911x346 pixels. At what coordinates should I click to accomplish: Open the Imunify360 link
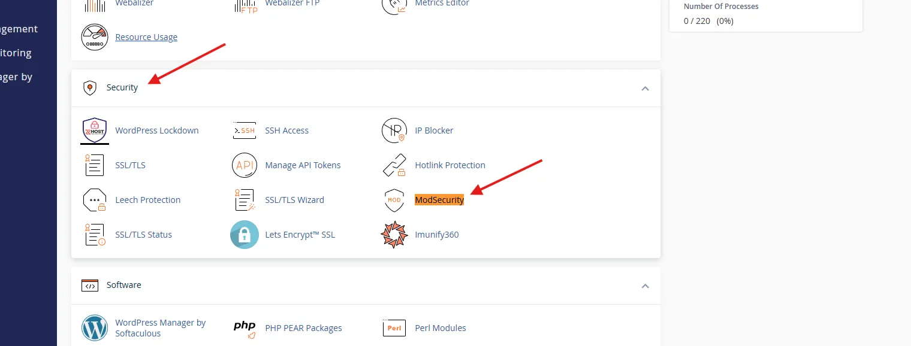[x=437, y=235]
